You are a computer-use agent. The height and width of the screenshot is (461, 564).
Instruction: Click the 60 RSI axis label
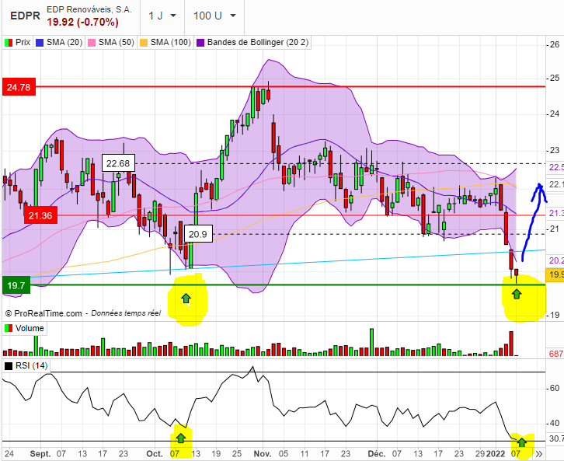(555, 388)
